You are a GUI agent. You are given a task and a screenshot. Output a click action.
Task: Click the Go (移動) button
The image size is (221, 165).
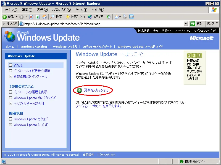pos(197,24)
